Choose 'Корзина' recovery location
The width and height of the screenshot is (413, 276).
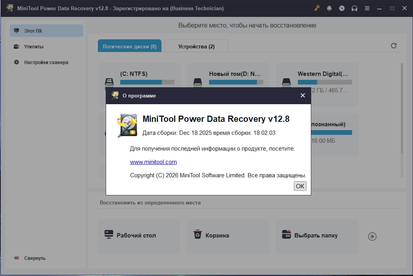click(x=228, y=236)
